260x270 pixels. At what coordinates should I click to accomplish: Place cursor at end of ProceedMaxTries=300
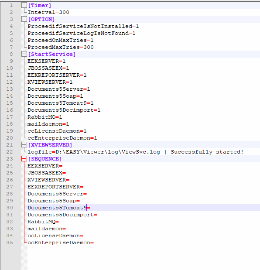94,47
